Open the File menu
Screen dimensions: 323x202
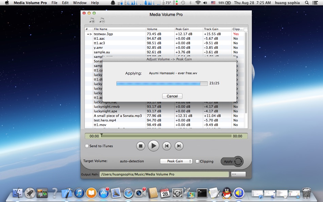point(54,3)
